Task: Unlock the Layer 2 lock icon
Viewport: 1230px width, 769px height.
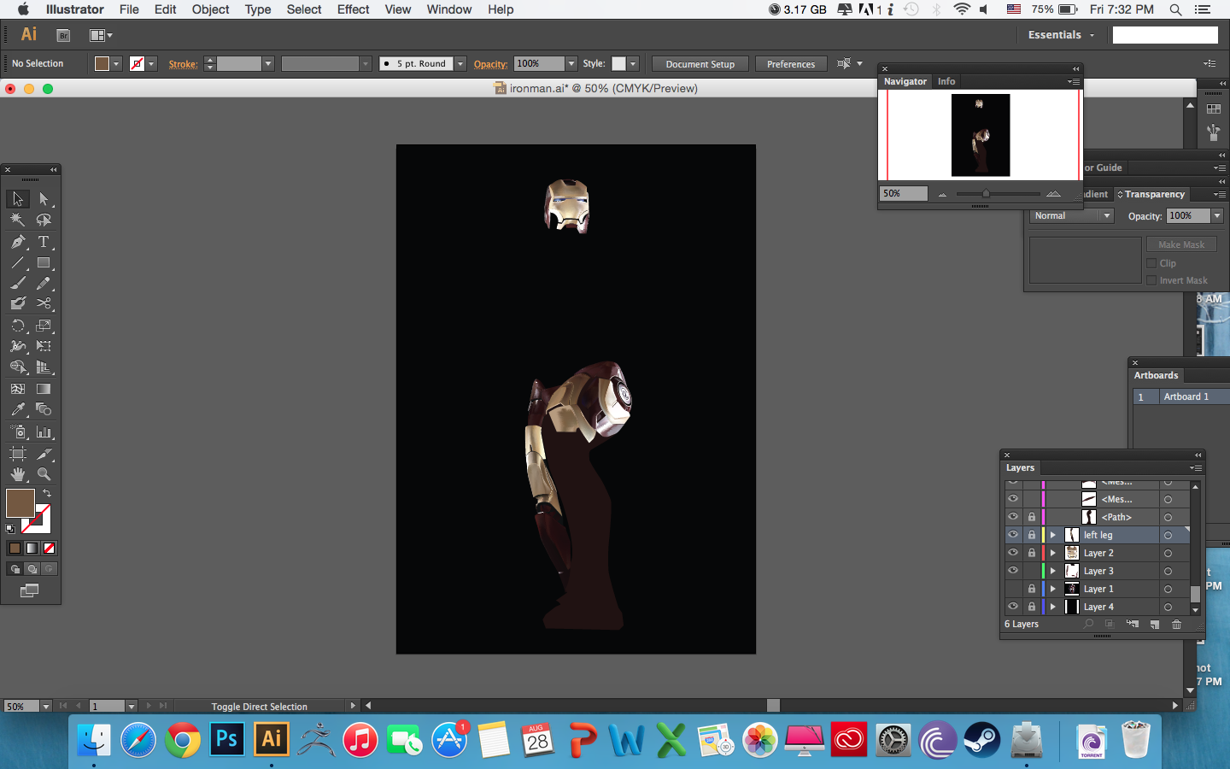Action: tap(1032, 553)
